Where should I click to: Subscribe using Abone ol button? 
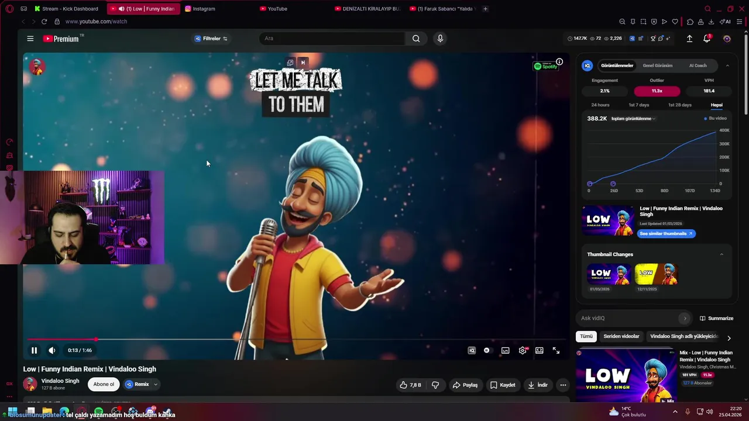point(104,384)
